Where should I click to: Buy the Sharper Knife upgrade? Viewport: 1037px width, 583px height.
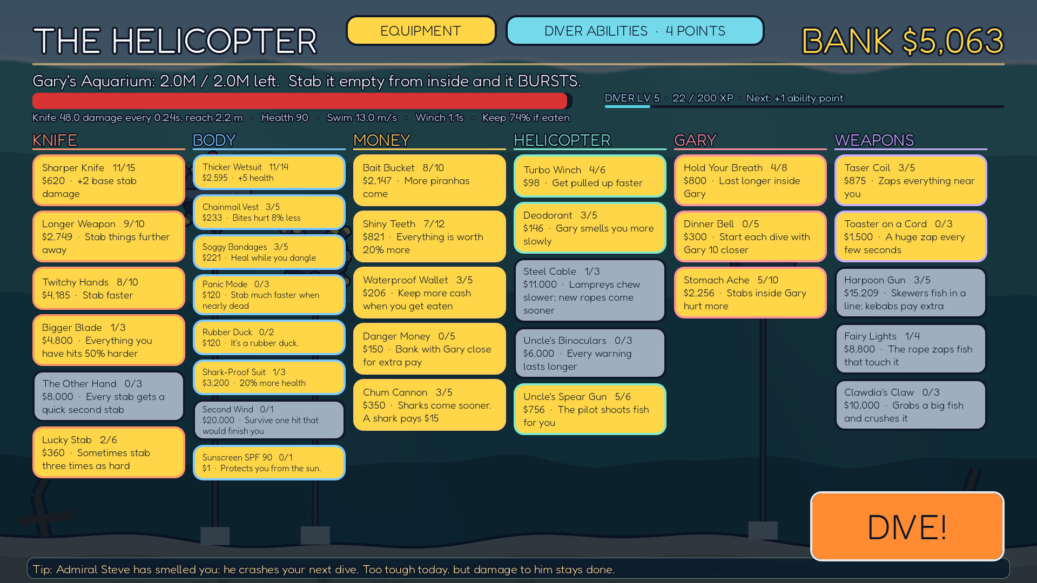click(109, 180)
